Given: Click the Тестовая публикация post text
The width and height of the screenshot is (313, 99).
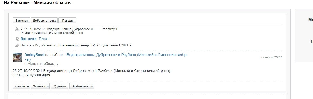Looking at the screenshot, I should 32,76.
